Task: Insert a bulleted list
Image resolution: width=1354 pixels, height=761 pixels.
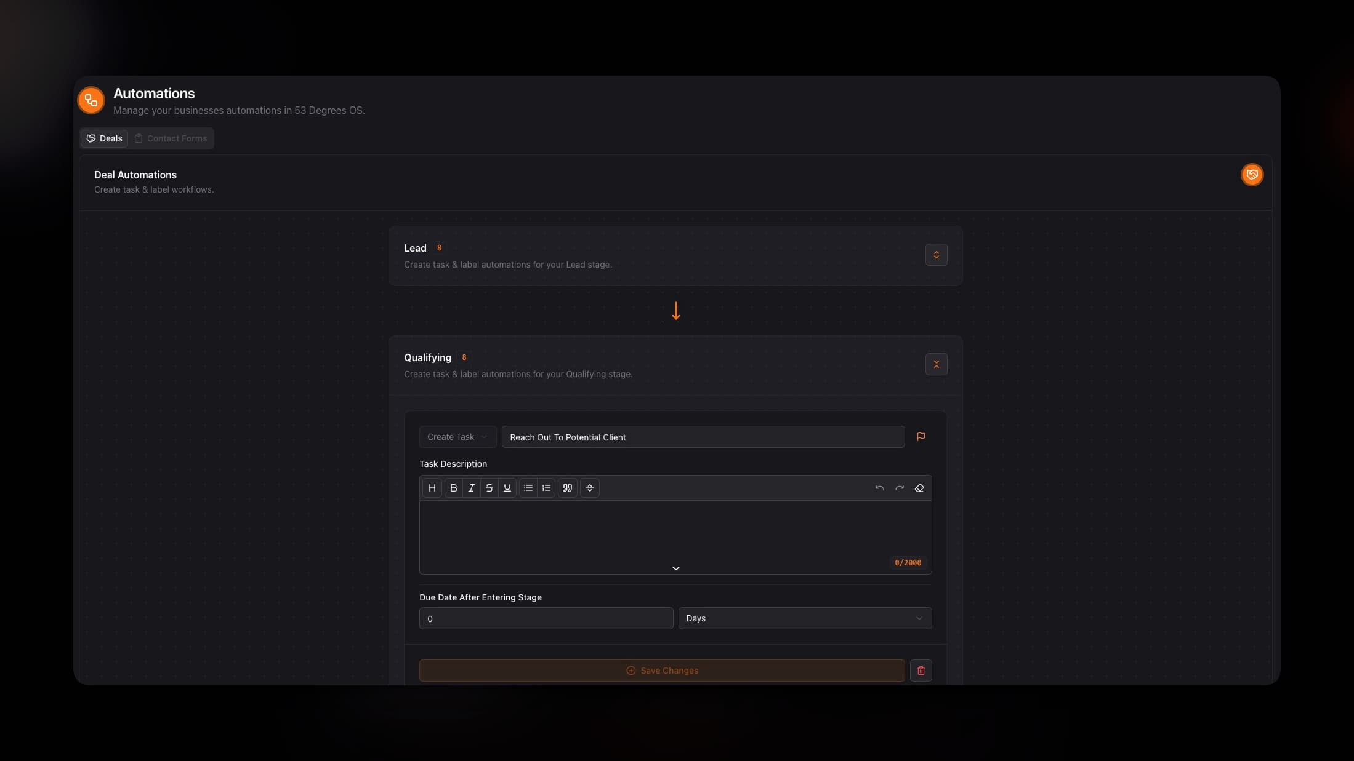Action: point(528,488)
